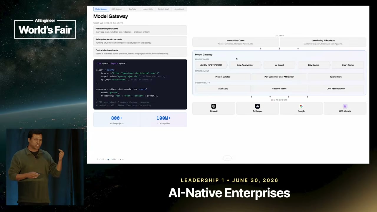This screenshot has width=377, height=212.
Task: Open the MCP Gateway tab
Action: 117,9
